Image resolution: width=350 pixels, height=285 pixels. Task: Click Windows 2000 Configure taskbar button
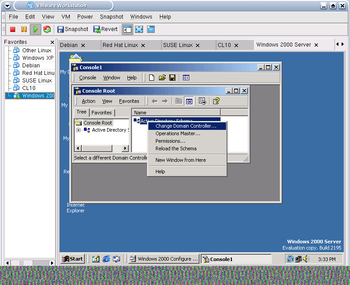pyautogui.click(x=164, y=259)
